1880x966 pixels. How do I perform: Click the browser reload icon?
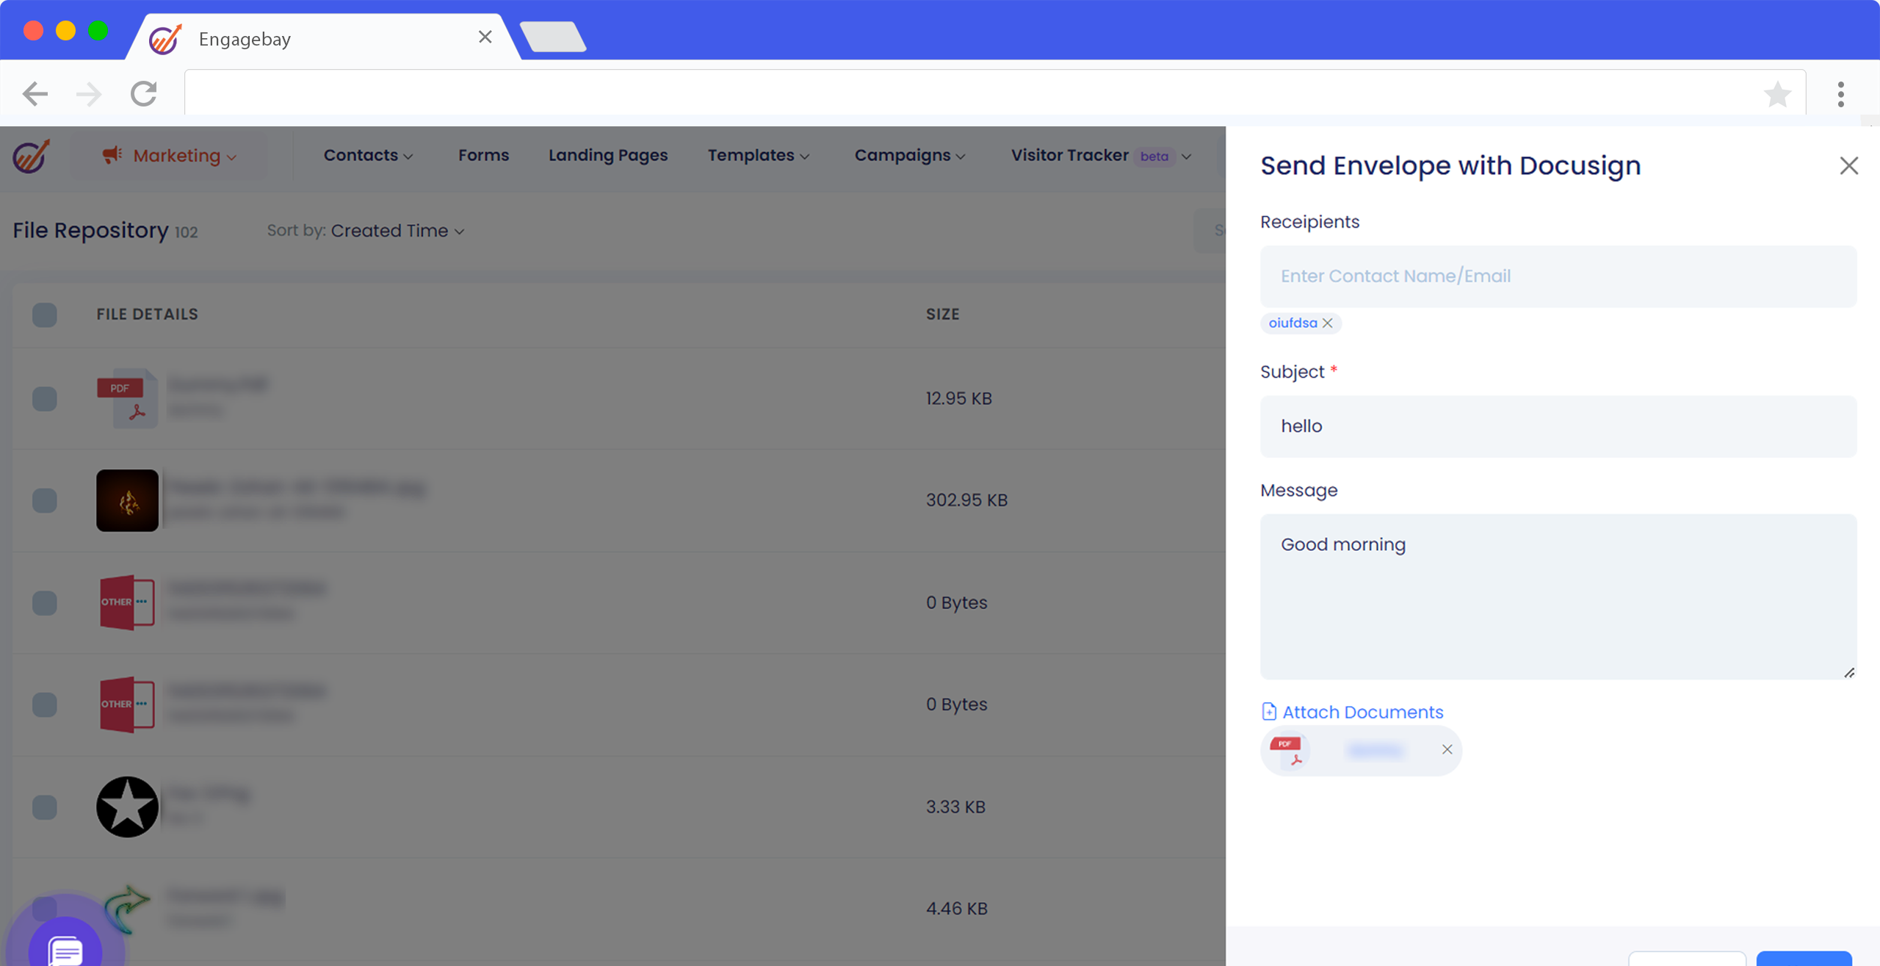(x=144, y=94)
